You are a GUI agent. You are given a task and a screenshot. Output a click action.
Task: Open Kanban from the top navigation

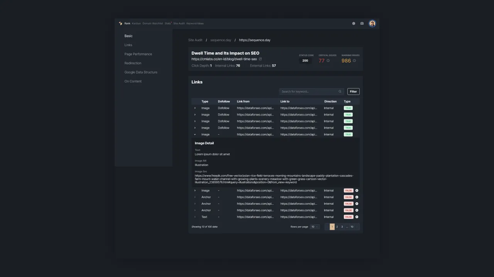(136, 23)
